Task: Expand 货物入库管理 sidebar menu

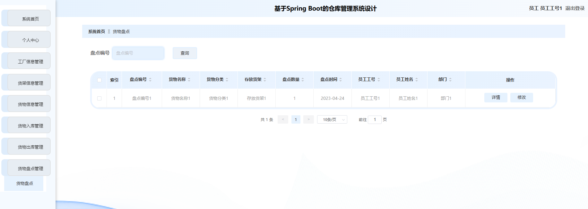Action: [x=29, y=125]
